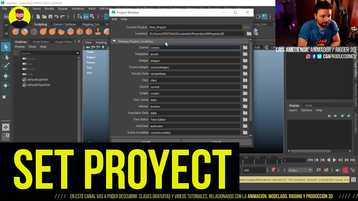Go to start of playback range

[x=310, y=160]
